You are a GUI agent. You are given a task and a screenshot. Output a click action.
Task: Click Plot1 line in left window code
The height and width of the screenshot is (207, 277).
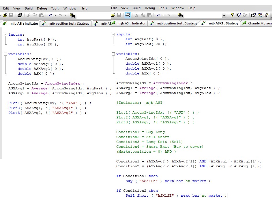(50, 103)
